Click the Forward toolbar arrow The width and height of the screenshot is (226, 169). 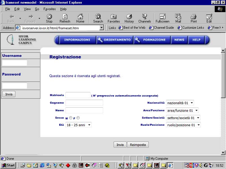30,18
